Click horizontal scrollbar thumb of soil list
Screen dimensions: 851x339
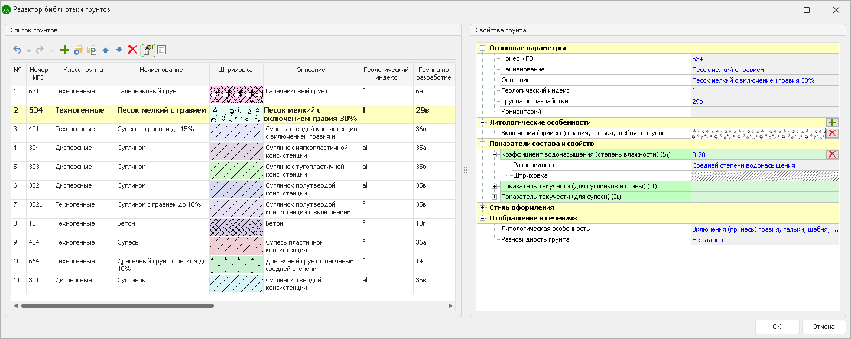118,305
